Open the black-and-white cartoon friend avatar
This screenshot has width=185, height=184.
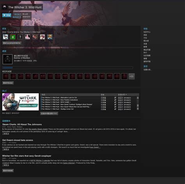pyautogui.click(x=5, y=37)
